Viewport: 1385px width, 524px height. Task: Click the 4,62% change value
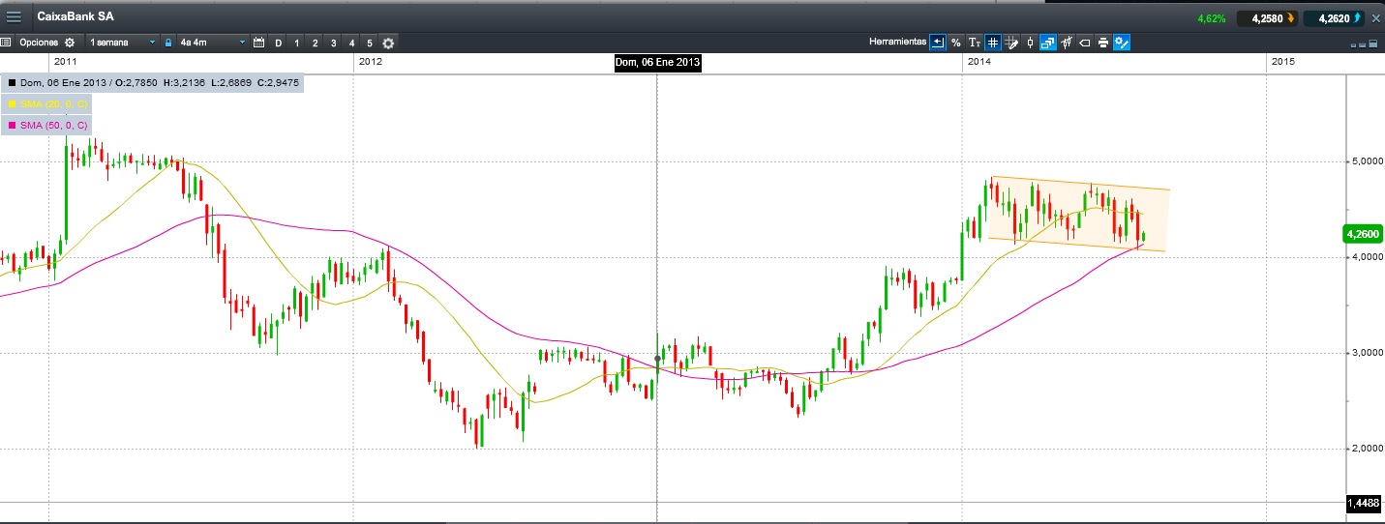click(1212, 18)
